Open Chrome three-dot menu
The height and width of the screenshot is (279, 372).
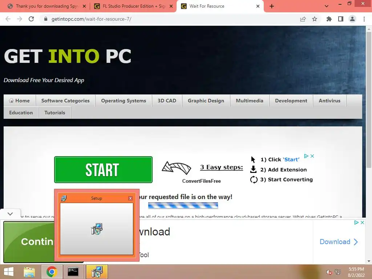pyautogui.click(x=364, y=19)
